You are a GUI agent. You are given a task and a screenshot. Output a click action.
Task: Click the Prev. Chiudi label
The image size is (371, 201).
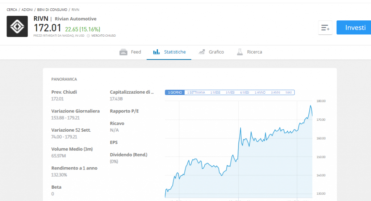point(64,92)
